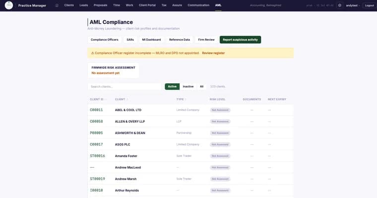Sort table by Client column
The height and width of the screenshot is (198, 377).
coord(121,99)
